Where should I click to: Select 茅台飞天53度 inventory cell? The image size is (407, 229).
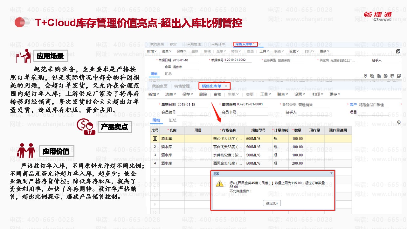(x=228, y=147)
